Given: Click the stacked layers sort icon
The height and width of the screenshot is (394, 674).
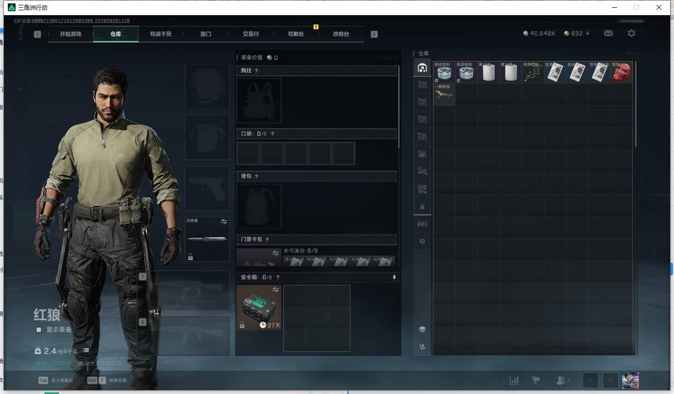Looking at the screenshot, I should tap(422, 329).
